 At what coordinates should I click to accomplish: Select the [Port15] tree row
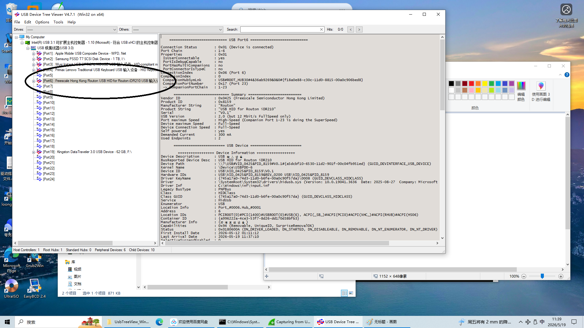[49, 130]
